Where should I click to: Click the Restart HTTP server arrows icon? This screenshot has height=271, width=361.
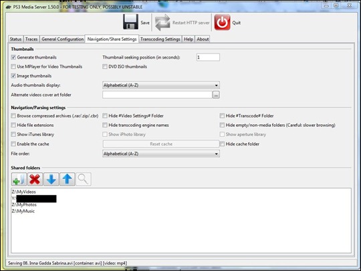pos(162,22)
